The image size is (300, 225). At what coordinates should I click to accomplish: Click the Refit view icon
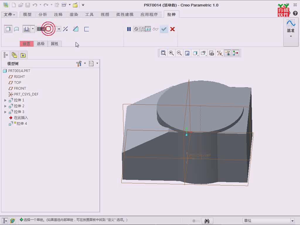[163, 53]
